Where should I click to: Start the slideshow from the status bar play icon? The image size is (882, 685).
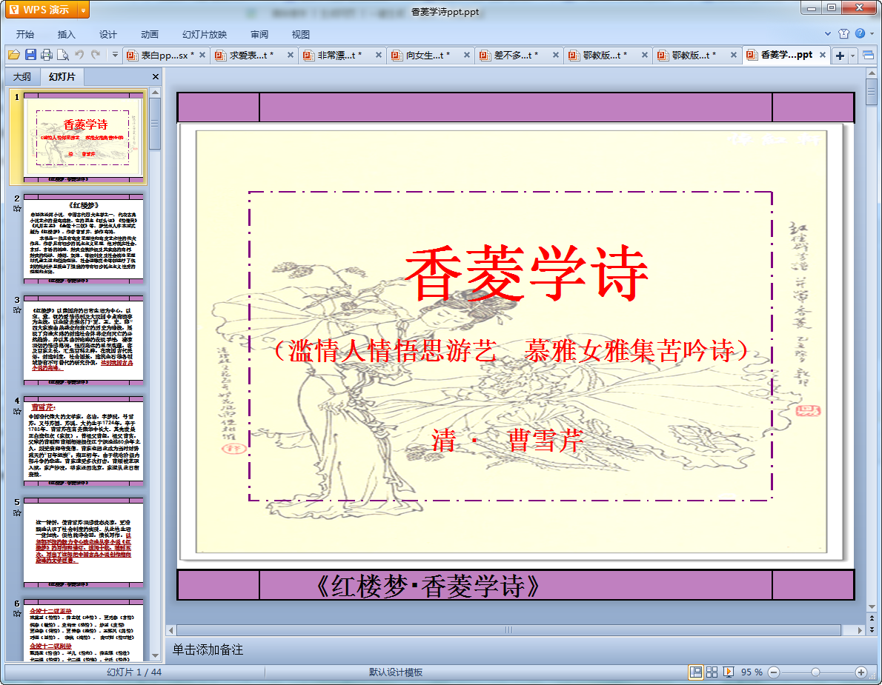point(729,672)
